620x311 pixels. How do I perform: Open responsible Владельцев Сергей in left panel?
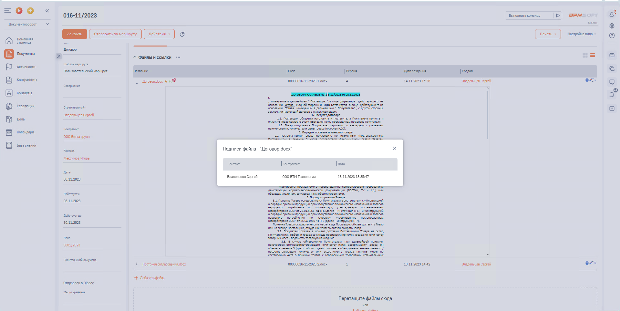pyautogui.click(x=79, y=115)
